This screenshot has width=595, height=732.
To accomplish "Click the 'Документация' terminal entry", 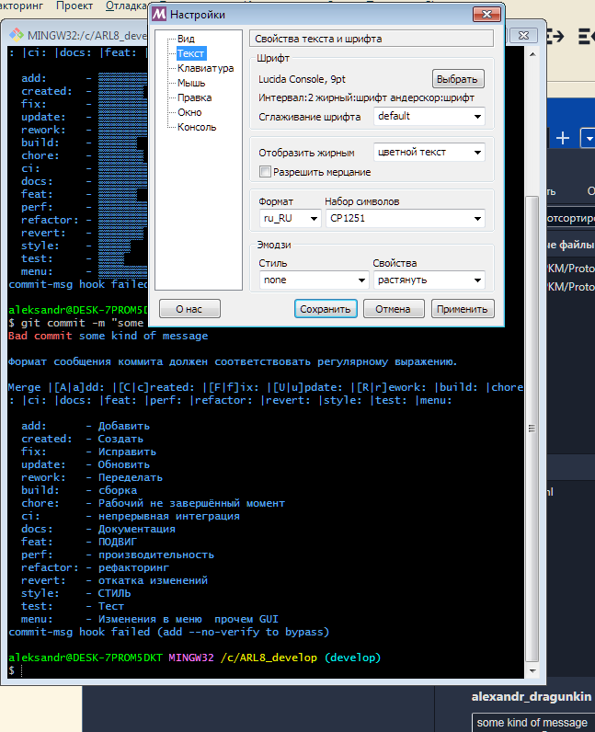I will (x=137, y=529).
